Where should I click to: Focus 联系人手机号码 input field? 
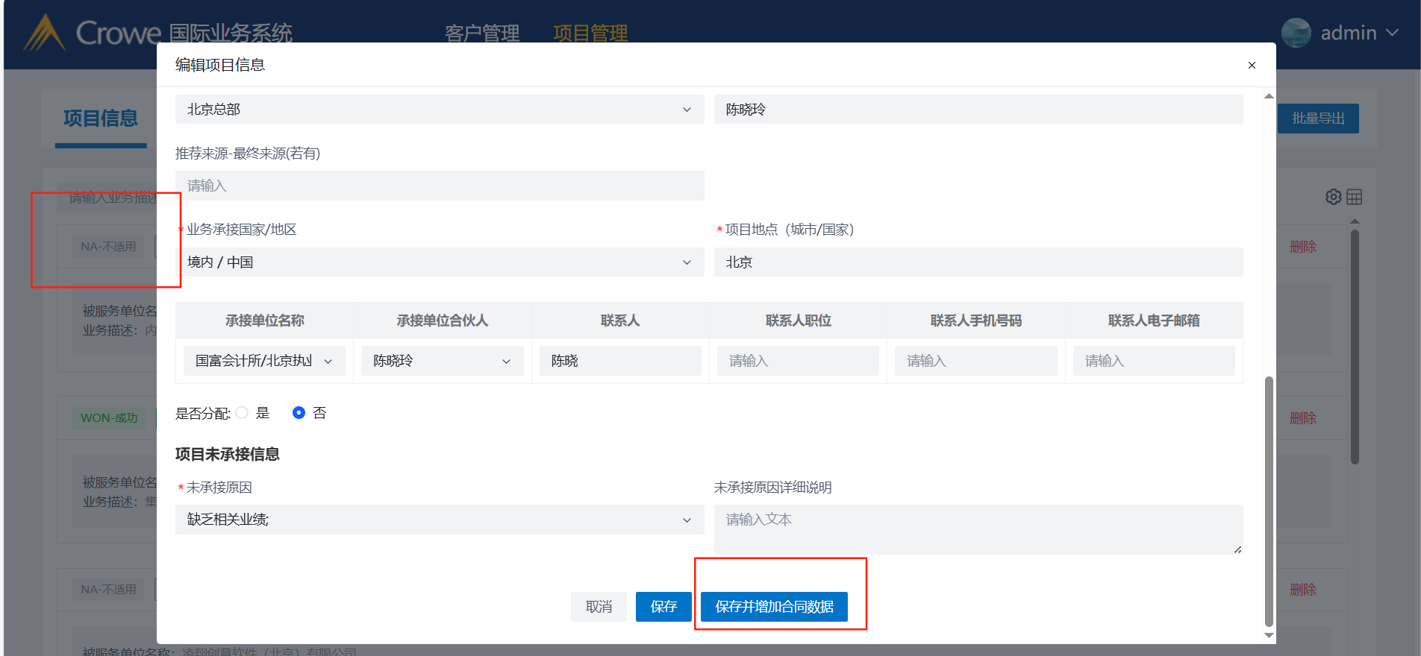(975, 361)
